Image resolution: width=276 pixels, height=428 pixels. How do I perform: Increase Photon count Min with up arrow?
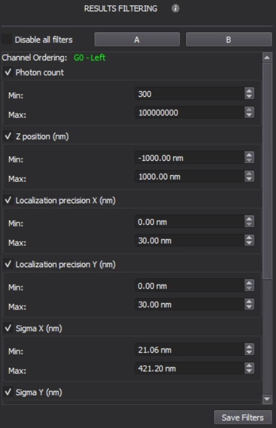(249, 91)
